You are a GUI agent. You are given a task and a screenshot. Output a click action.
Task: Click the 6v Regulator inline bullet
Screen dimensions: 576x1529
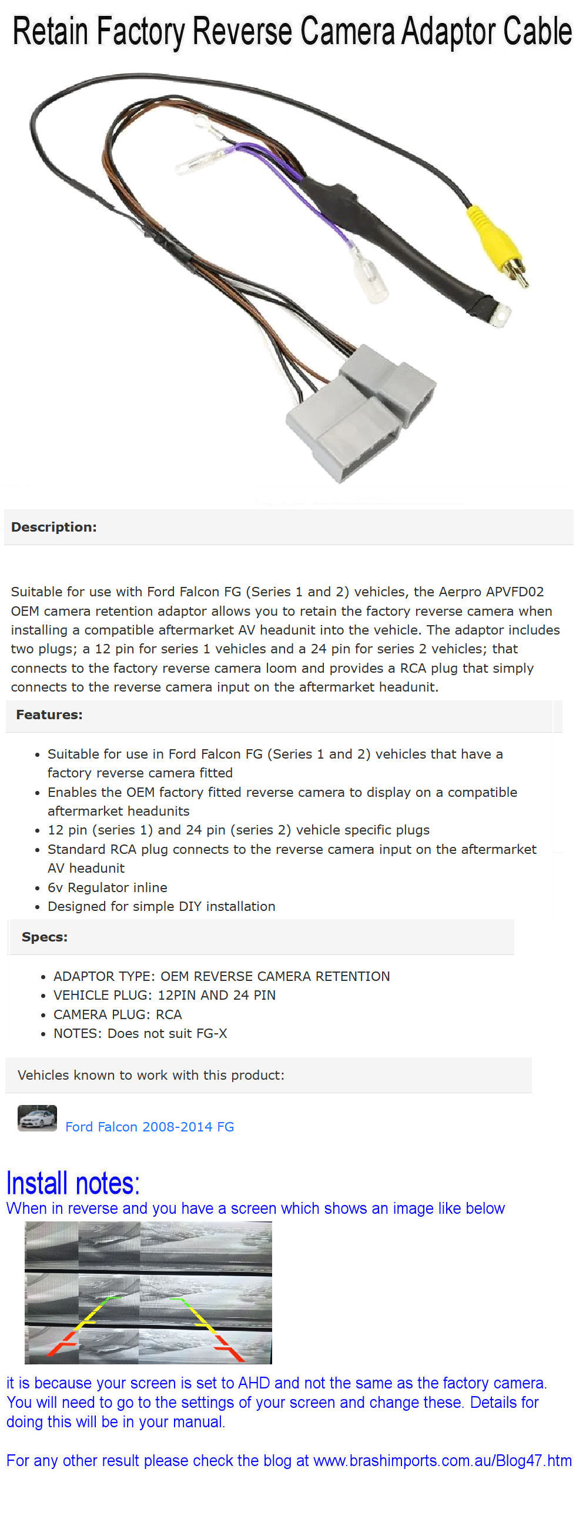pos(108,887)
